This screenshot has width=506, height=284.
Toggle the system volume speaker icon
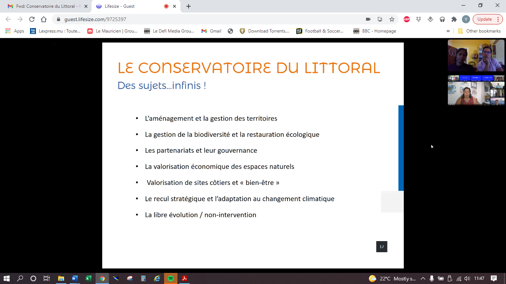[467, 278]
